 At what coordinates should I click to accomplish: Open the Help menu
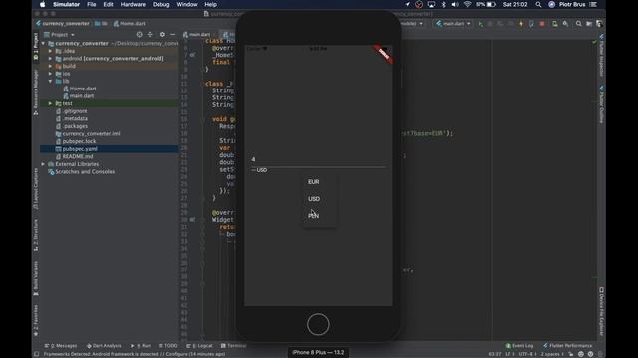(210, 4)
